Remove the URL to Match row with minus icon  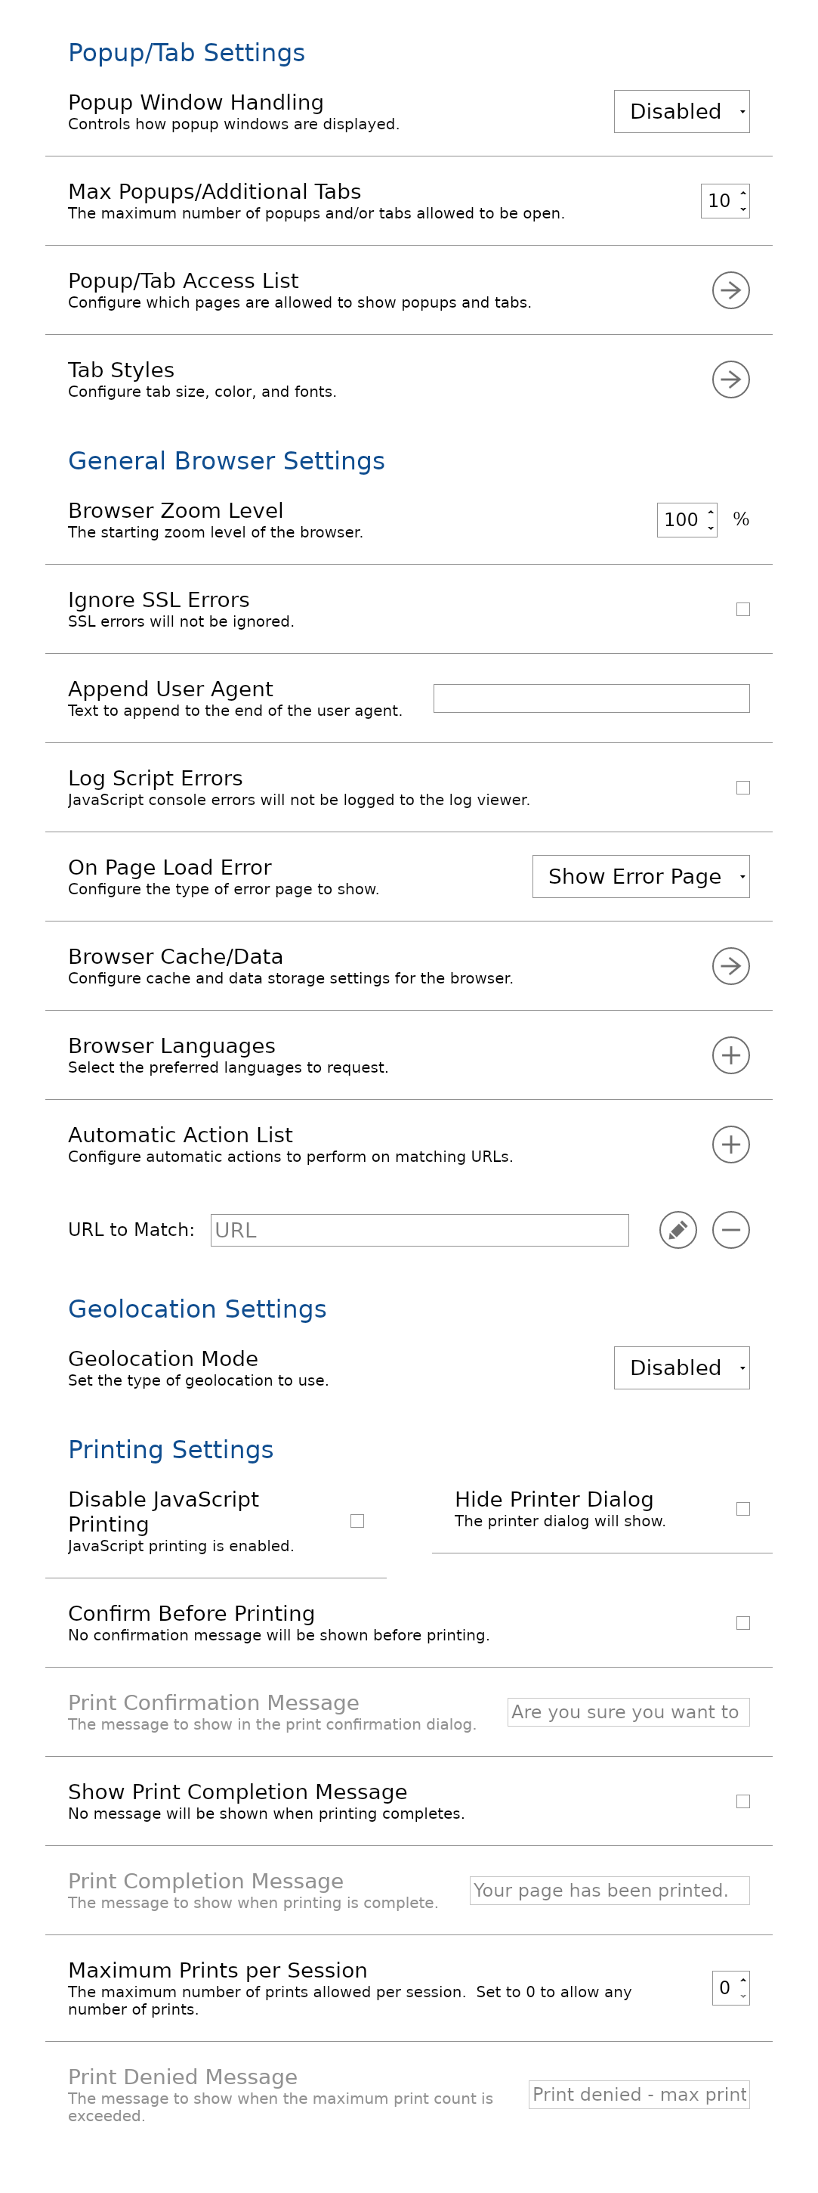click(730, 1230)
